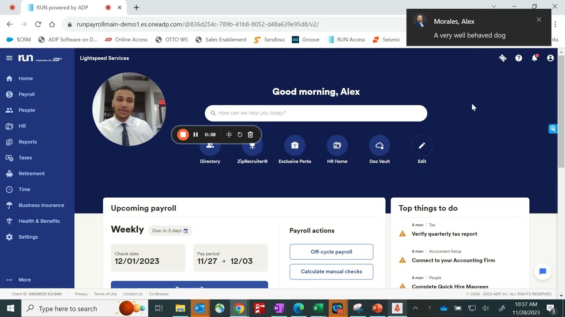Click the browser address bar URL
This screenshot has height=317, width=565.
click(198, 24)
